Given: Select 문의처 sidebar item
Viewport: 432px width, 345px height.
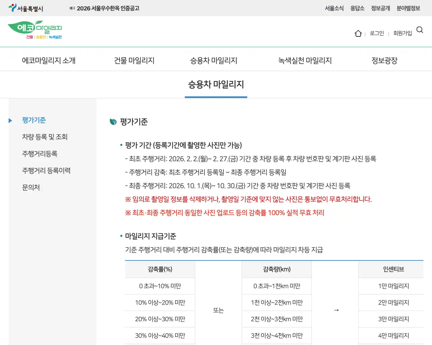Looking at the screenshot, I should pos(31,187).
